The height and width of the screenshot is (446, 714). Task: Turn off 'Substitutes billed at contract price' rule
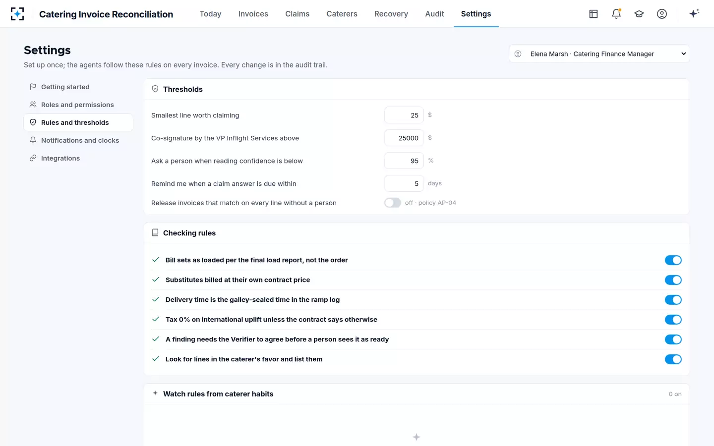(x=673, y=280)
